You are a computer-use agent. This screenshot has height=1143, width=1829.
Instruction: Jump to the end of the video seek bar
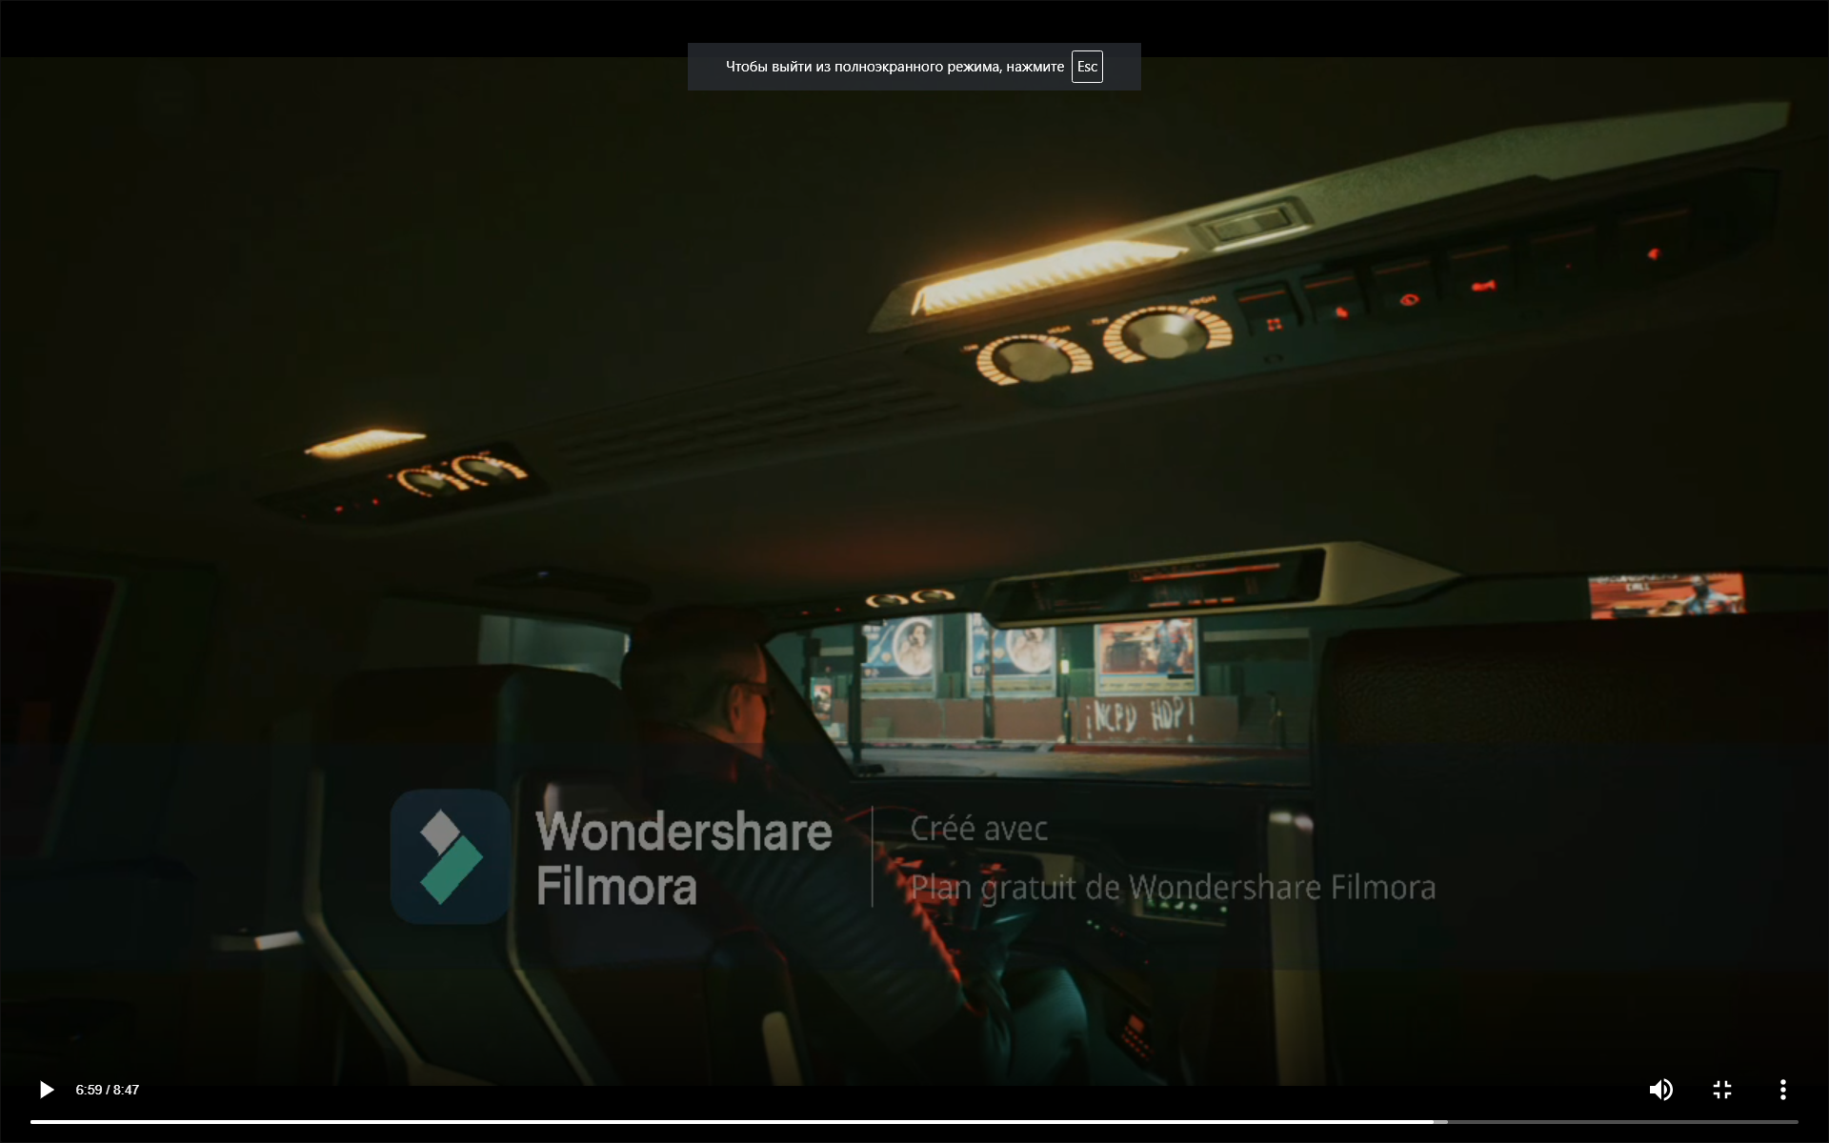pyautogui.click(x=1796, y=1122)
